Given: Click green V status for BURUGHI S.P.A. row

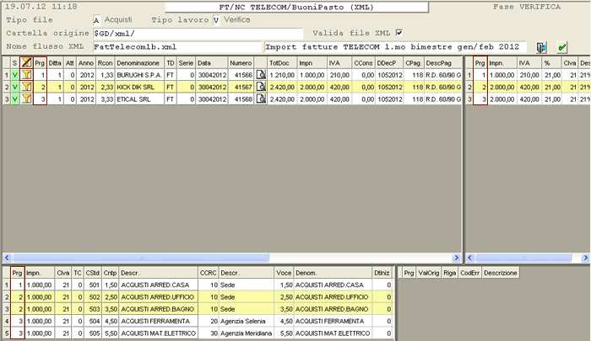Looking at the screenshot, I should point(15,75).
